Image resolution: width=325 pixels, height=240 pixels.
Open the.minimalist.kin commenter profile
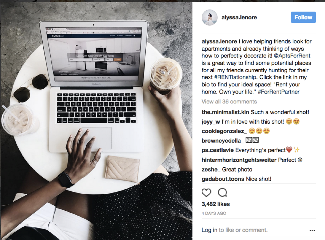click(x=225, y=112)
